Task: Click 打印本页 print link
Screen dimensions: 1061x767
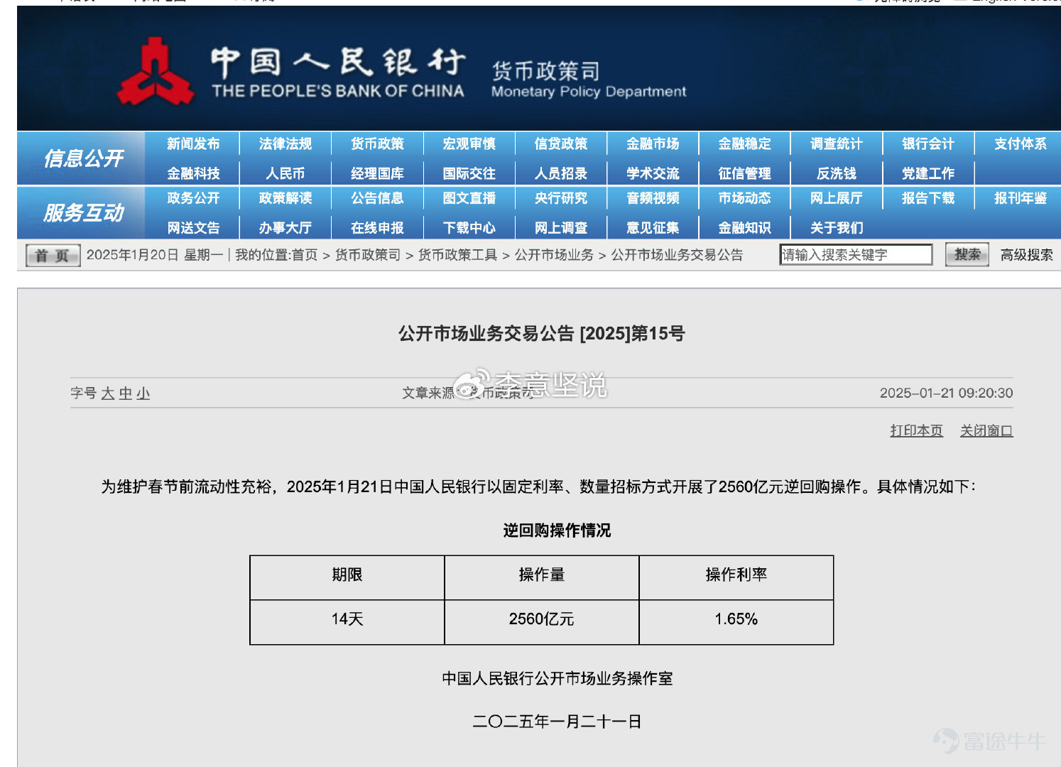Action: pyautogui.click(x=916, y=430)
